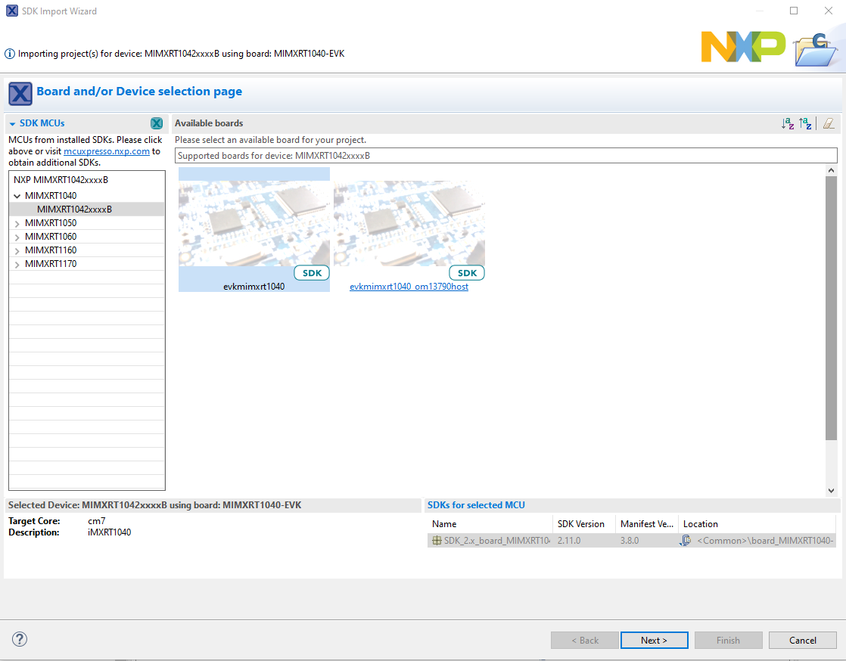Select MIMXRT1042xxxxB device in tree
Image resolution: width=846 pixels, height=661 pixels.
pyautogui.click(x=74, y=209)
